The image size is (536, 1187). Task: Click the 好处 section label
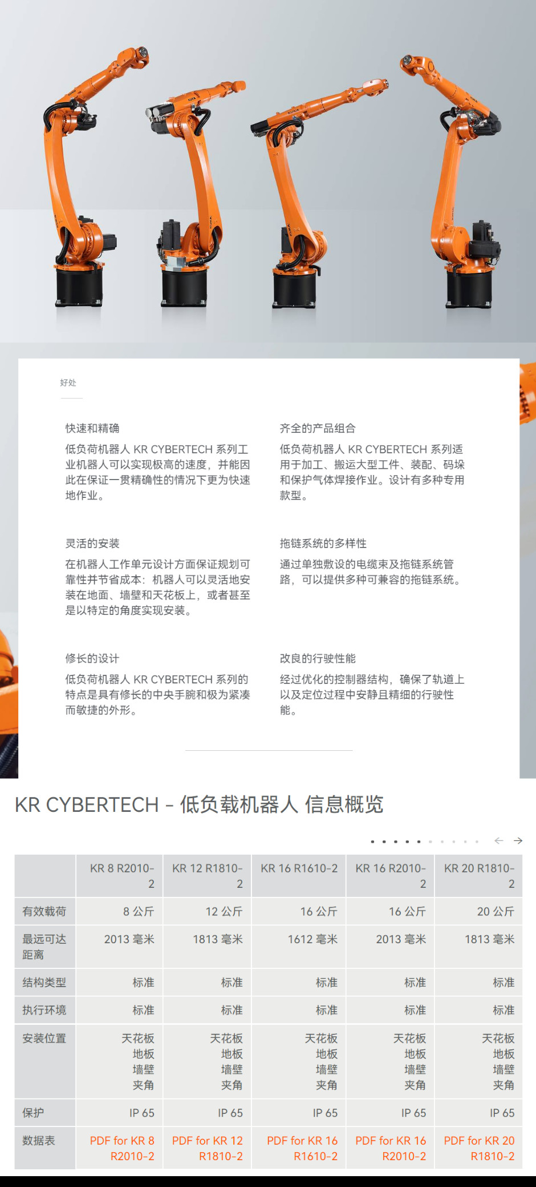pyautogui.click(x=68, y=383)
